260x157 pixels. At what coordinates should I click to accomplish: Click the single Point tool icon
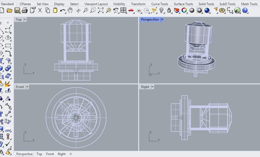pos(8,23)
